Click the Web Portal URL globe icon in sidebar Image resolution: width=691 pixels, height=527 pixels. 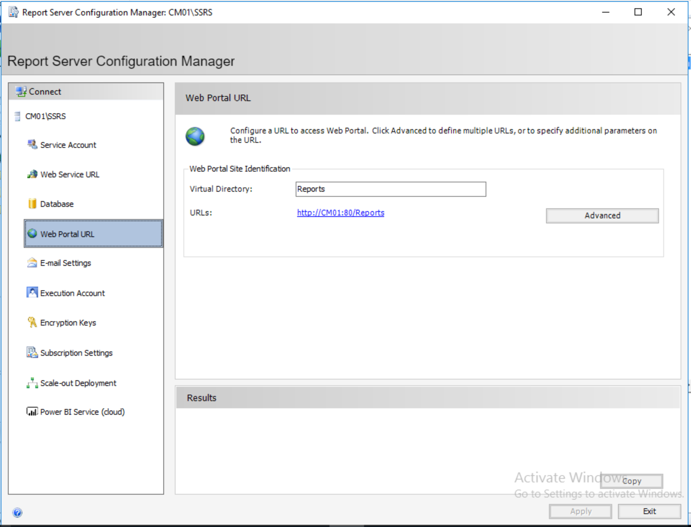[x=32, y=233]
